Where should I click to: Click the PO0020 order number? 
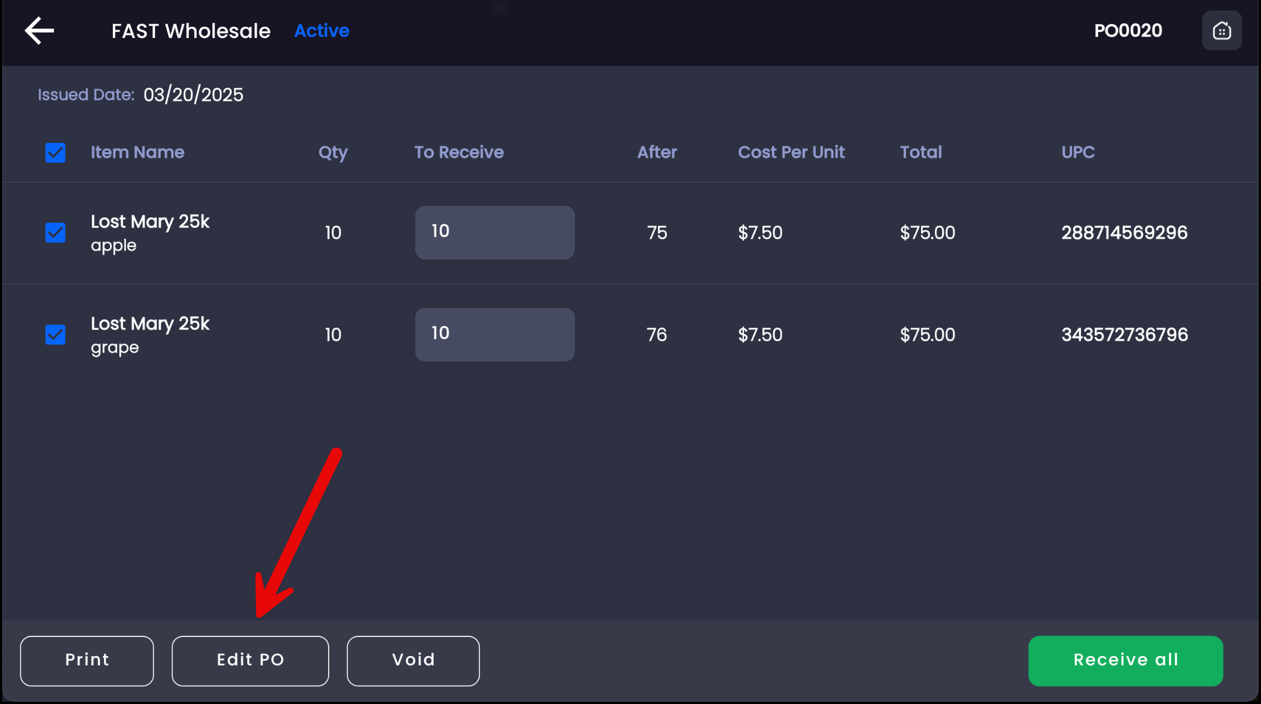[1128, 31]
